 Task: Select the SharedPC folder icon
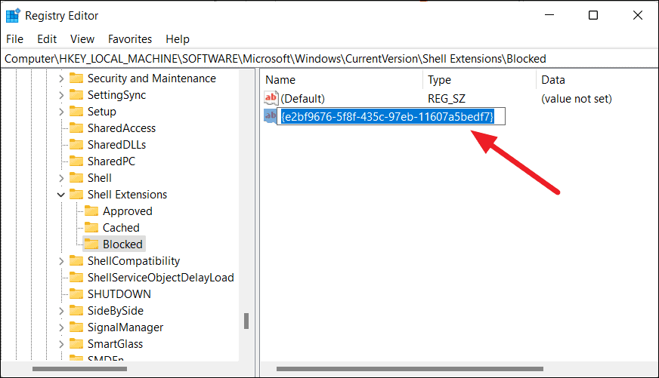point(76,161)
